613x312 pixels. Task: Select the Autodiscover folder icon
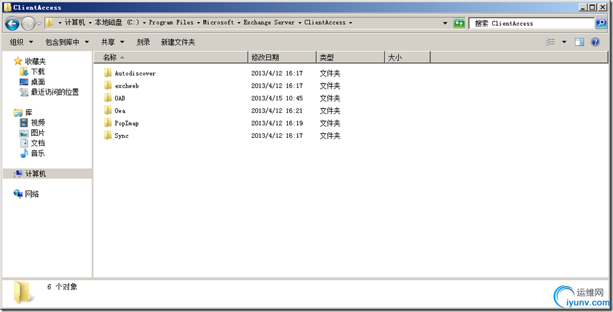pyautogui.click(x=108, y=73)
